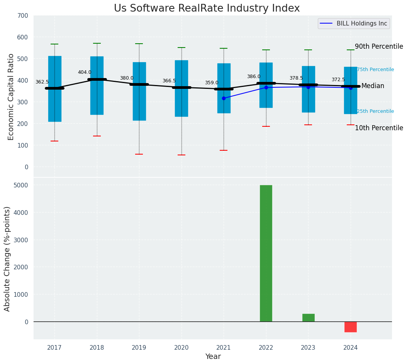407x364 pixels.
Task: Click the 25th Percentile label
Action: point(375,111)
